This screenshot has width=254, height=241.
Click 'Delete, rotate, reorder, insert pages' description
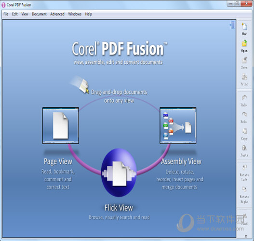pyautogui.click(x=180, y=179)
